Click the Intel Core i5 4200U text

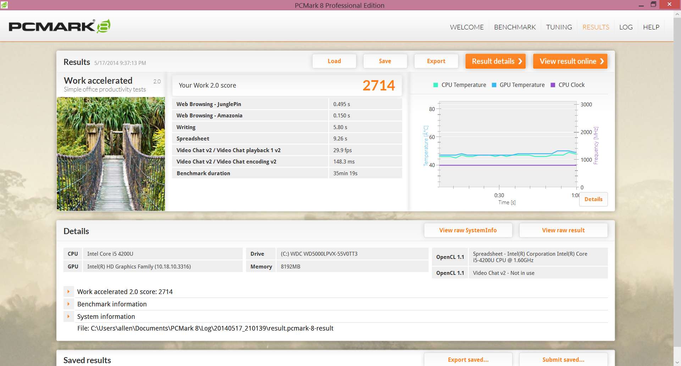(x=110, y=254)
